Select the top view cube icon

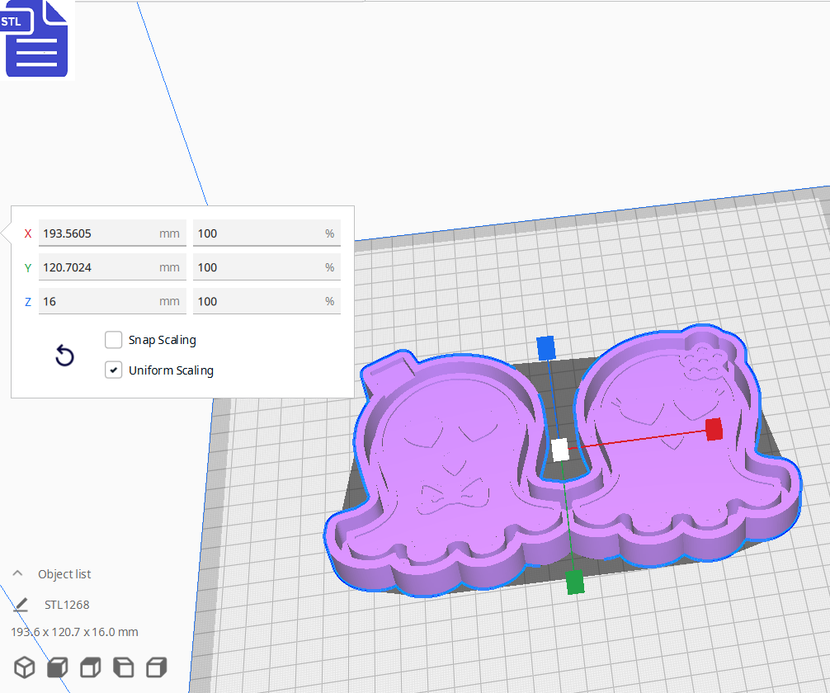[x=91, y=667]
